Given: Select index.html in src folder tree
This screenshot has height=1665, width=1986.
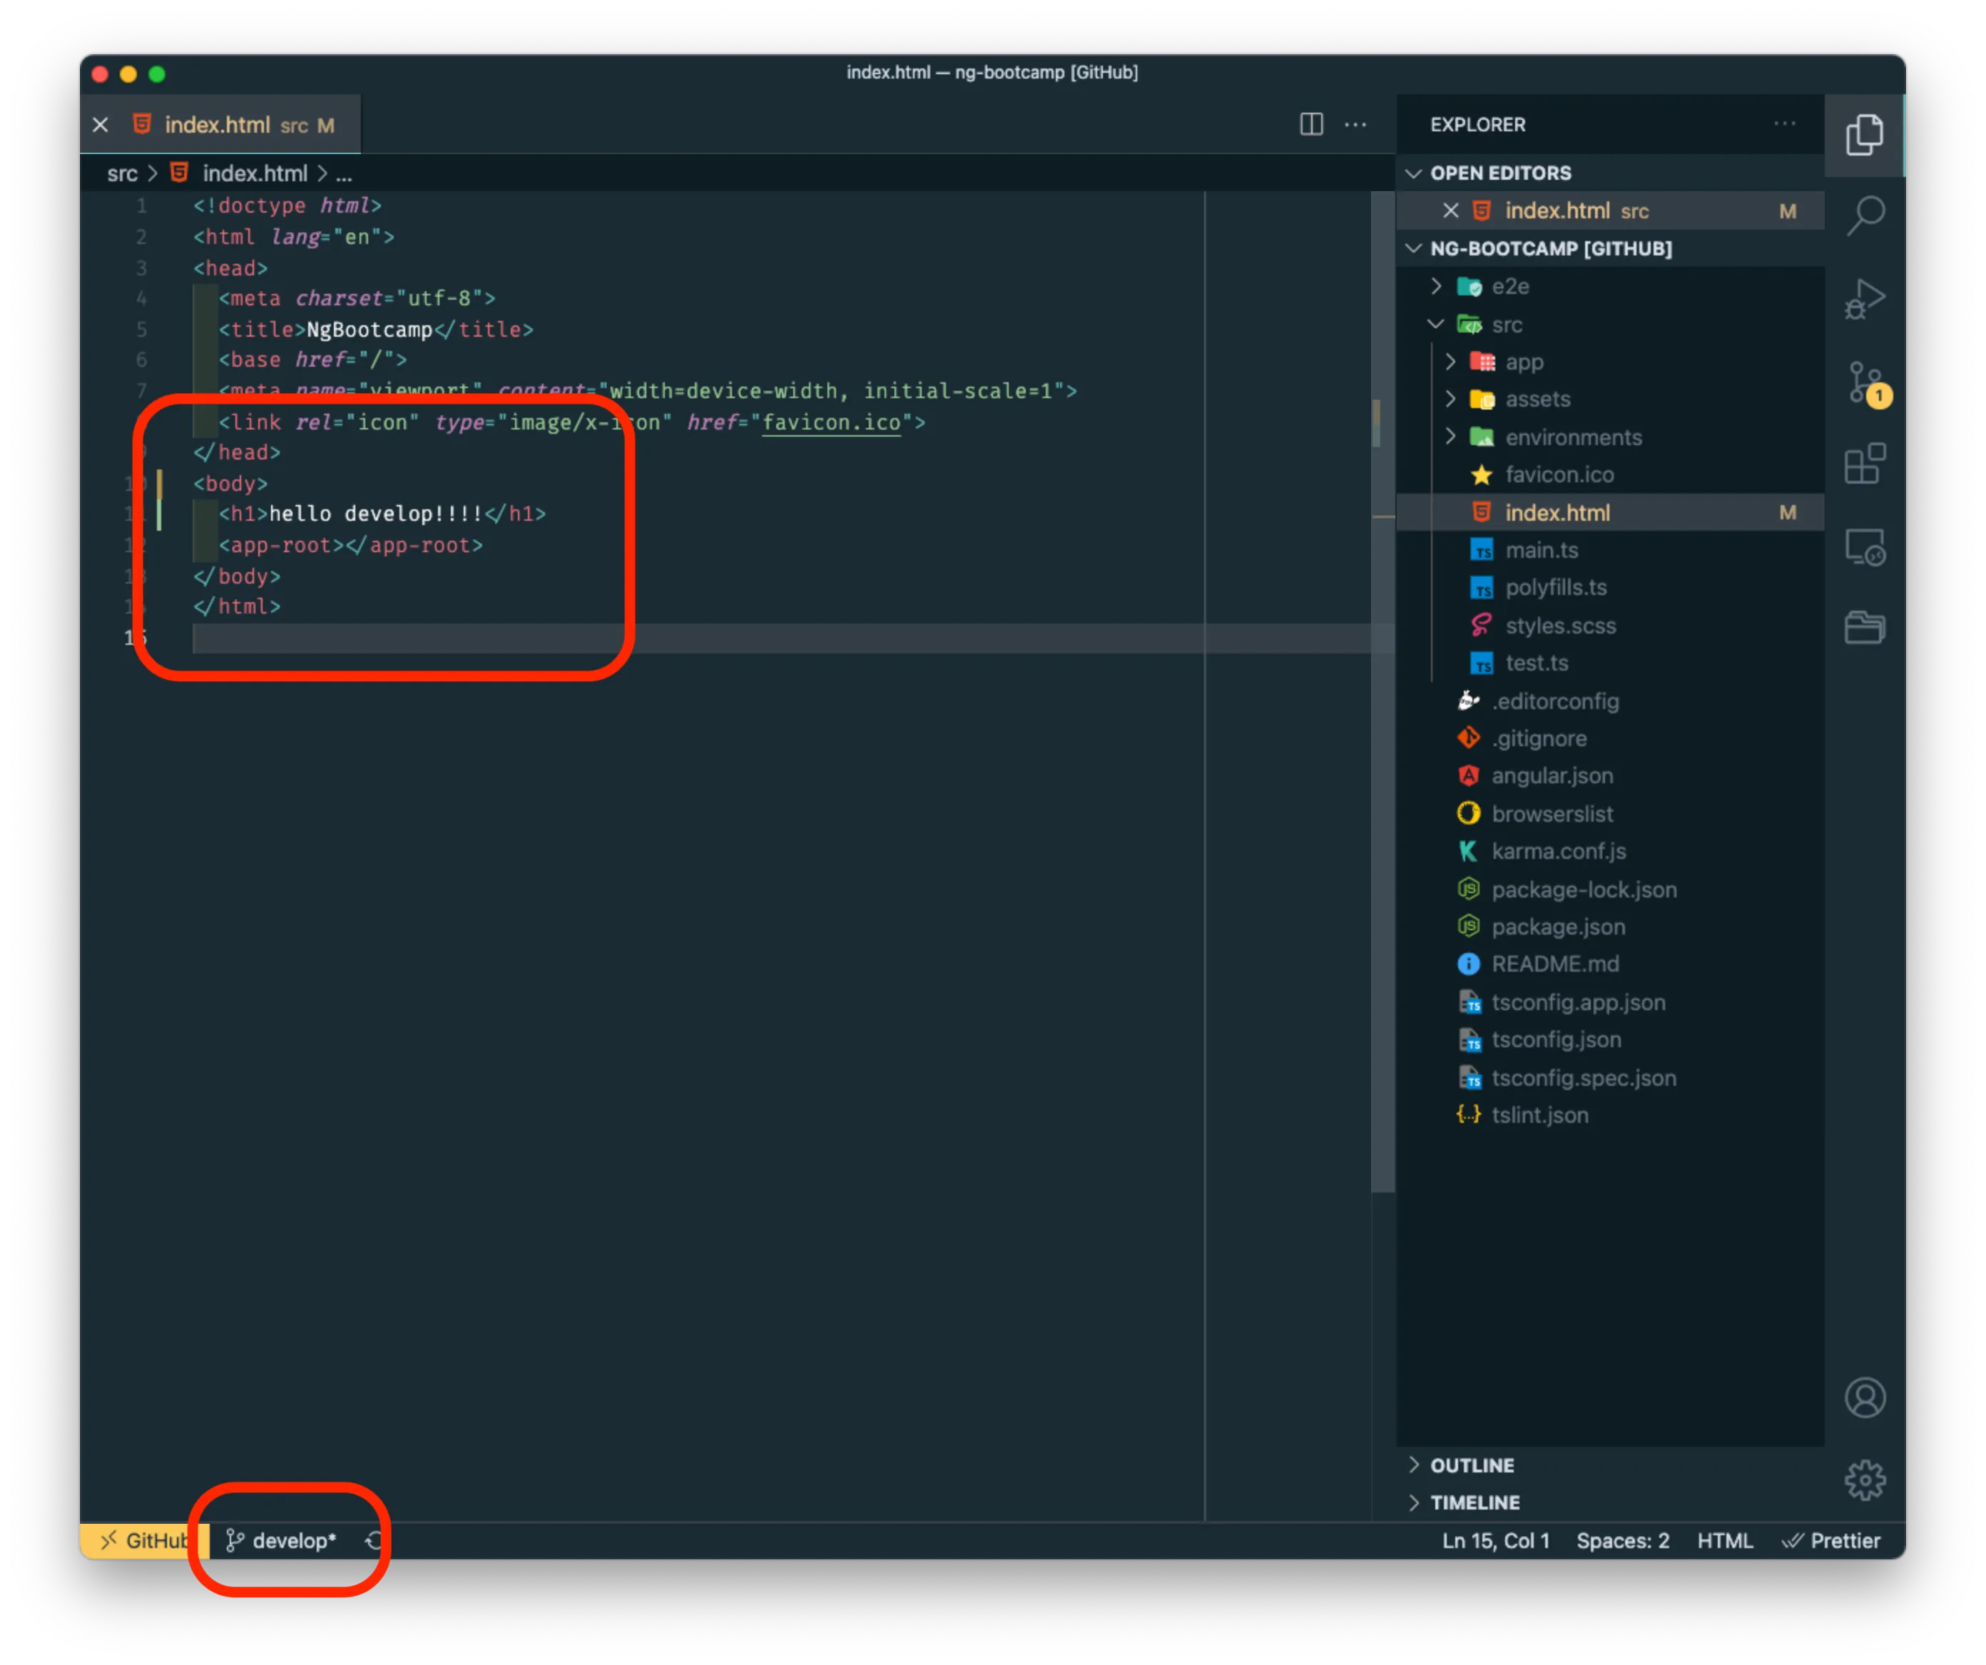Looking at the screenshot, I should click(1609, 512).
